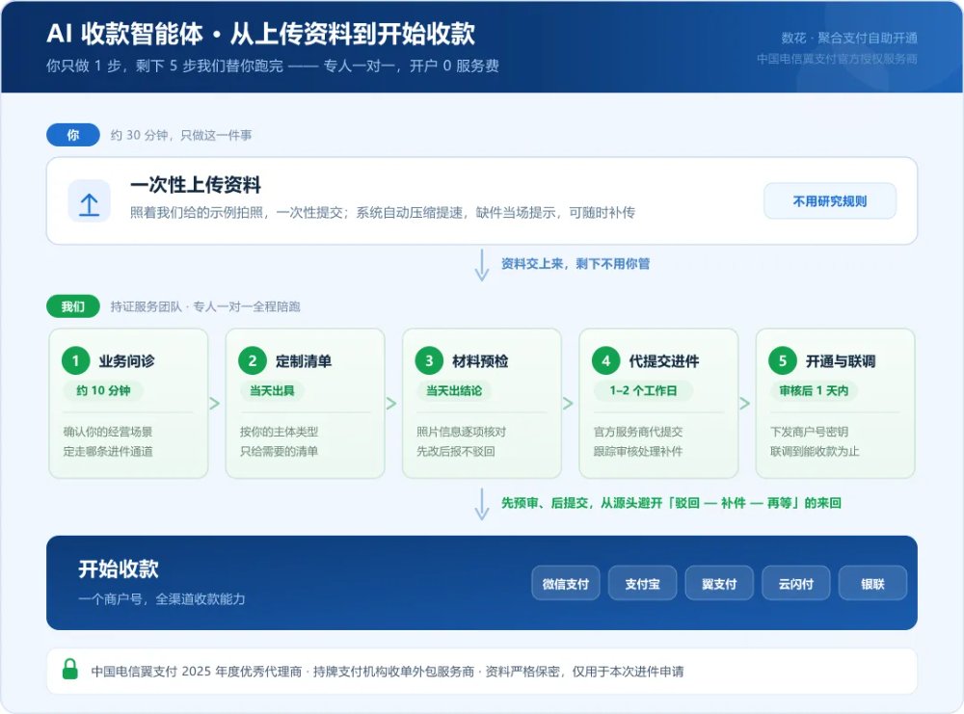This screenshot has height=714, width=964.
Task: Click the text 资料交上来，剩下不用你管
Action: pyautogui.click(x=576, y=264)
